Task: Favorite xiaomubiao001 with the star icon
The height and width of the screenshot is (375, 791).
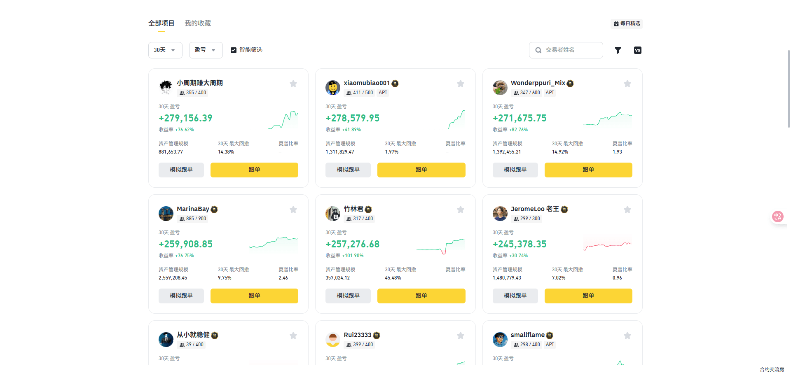Action: 461,84
